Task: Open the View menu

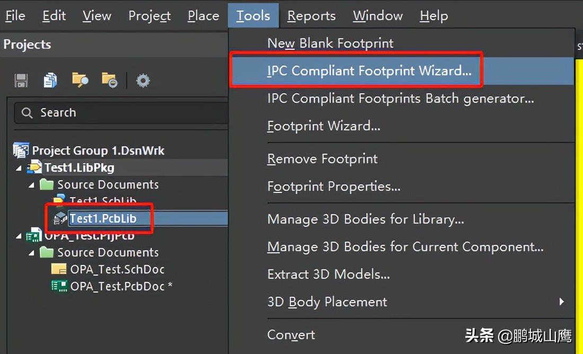Action: point(96,15)
